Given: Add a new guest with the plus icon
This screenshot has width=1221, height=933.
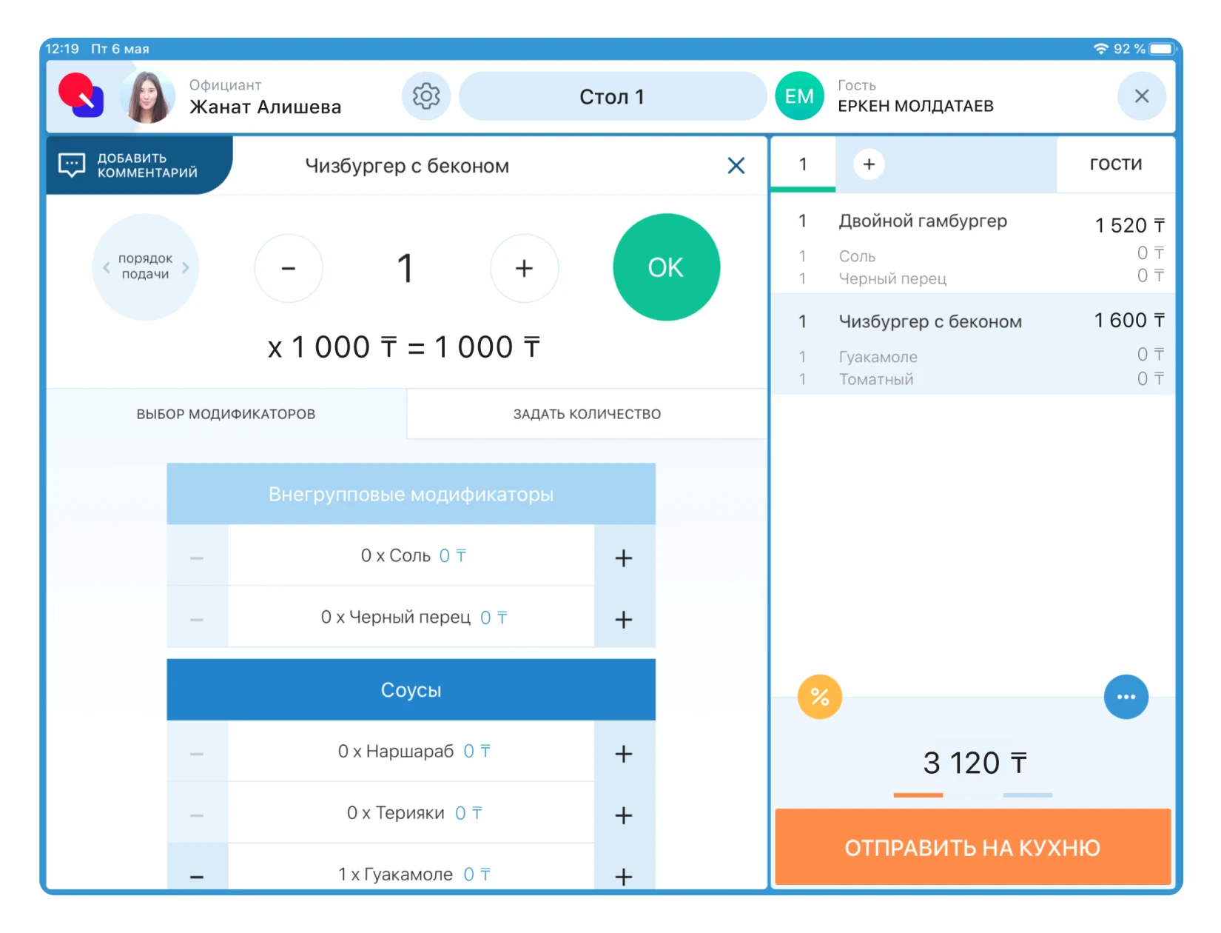Looking at the screenshot, I should [x=869, y=164].
